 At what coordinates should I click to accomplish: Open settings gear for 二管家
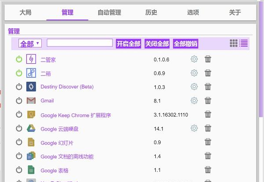194,59
